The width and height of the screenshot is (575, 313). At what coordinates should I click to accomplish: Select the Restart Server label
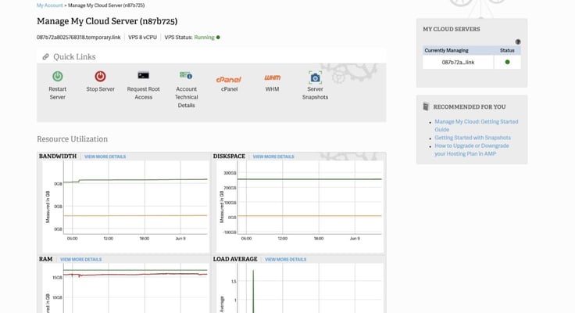(57, 93)
